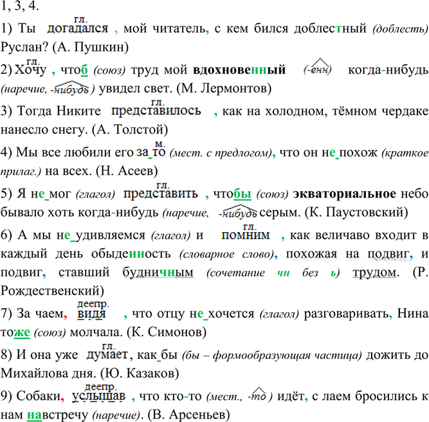Click the word "любили" in sentence 4

click(87, 152)
